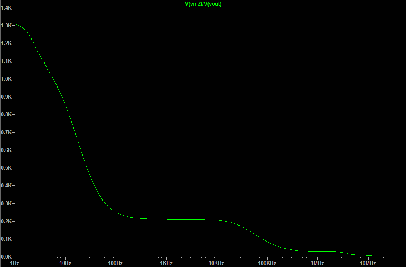This screenshot has height=267, width=406.
Task: Click the 10Hz frequency axis label
Action: (x=65, y=263)
